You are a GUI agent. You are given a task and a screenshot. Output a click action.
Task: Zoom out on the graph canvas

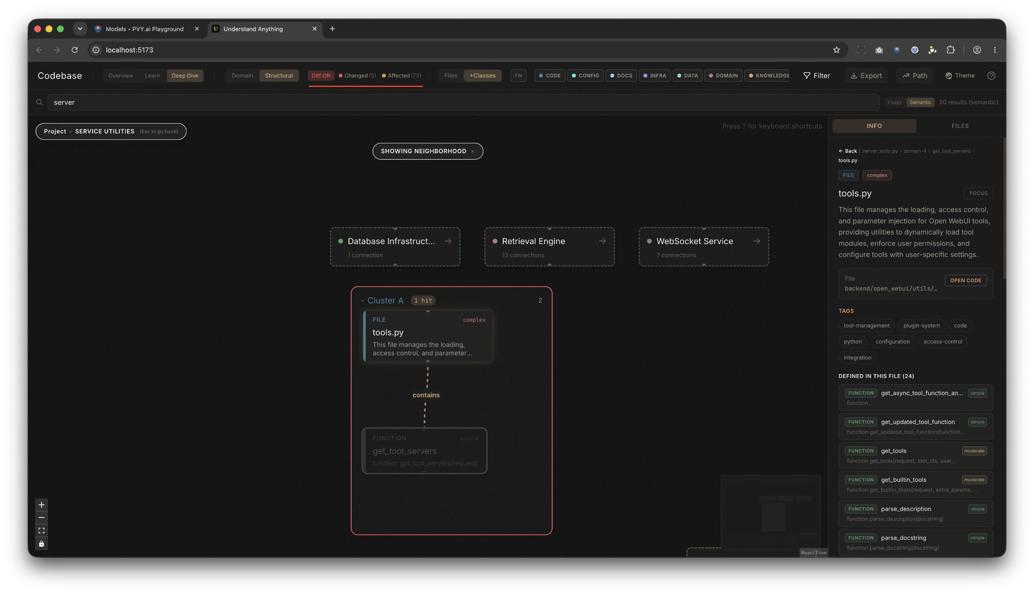41,518
